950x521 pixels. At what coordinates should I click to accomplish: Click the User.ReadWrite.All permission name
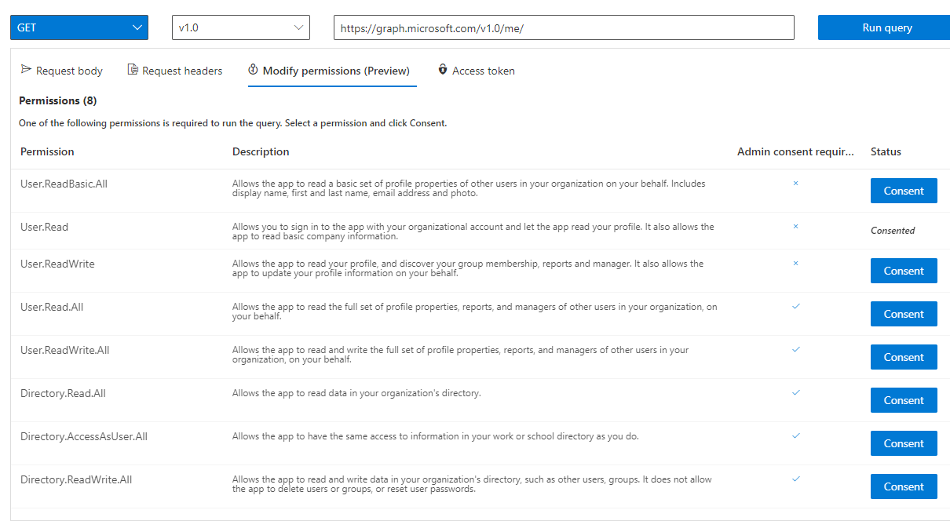(x=65, y=350)
